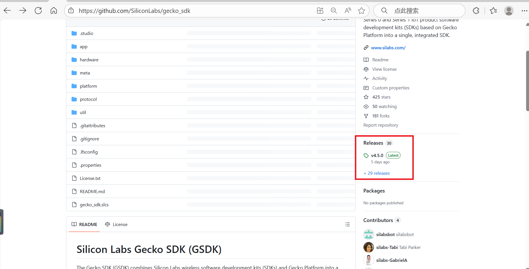Open the .gitattributes file

(93, 125)
